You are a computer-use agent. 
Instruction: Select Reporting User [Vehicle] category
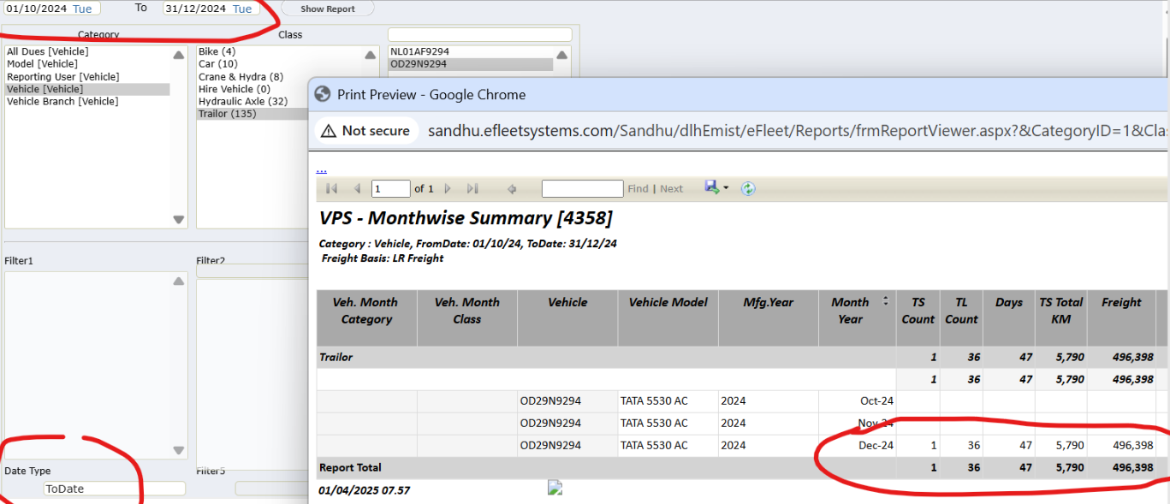click(63, 77)
